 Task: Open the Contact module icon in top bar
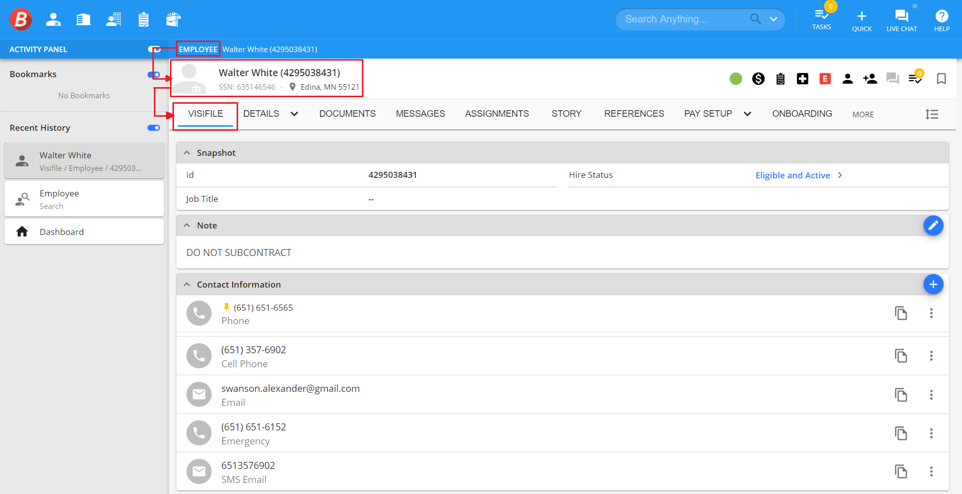(114, 20)
